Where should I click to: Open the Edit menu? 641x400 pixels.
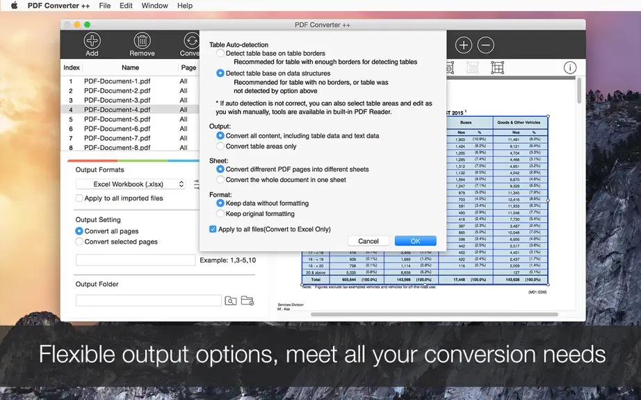point(126,6)
